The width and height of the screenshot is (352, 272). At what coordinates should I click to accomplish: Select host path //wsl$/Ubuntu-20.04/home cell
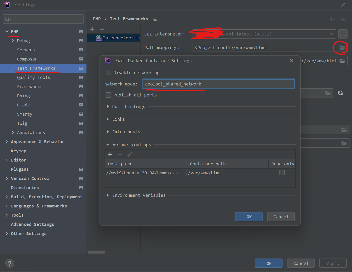[146, 173]
